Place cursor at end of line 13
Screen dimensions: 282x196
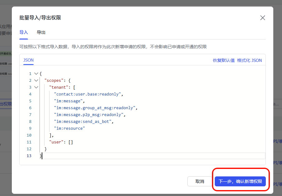(x=42, y=156)
